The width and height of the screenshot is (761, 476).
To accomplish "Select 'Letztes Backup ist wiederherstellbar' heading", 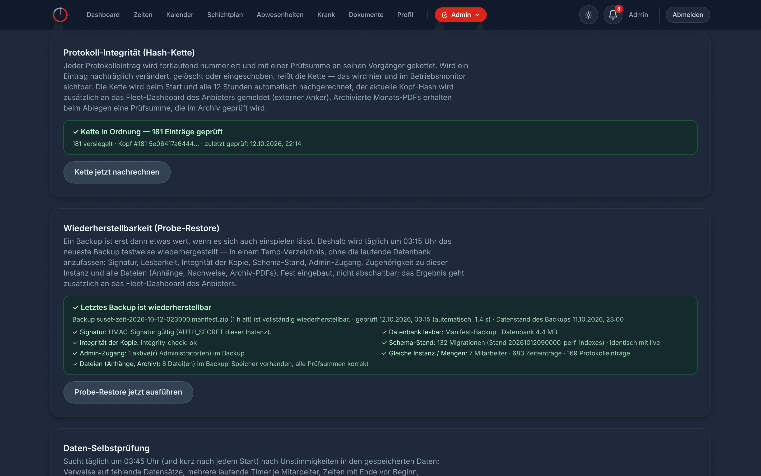I will [142, 308].
